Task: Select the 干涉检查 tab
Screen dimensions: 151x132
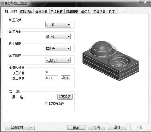Action: coord(56,12)
